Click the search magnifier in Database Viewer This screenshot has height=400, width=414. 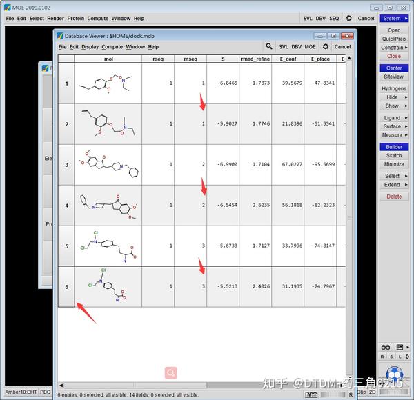pyautogui.click(x=269, y=46)
